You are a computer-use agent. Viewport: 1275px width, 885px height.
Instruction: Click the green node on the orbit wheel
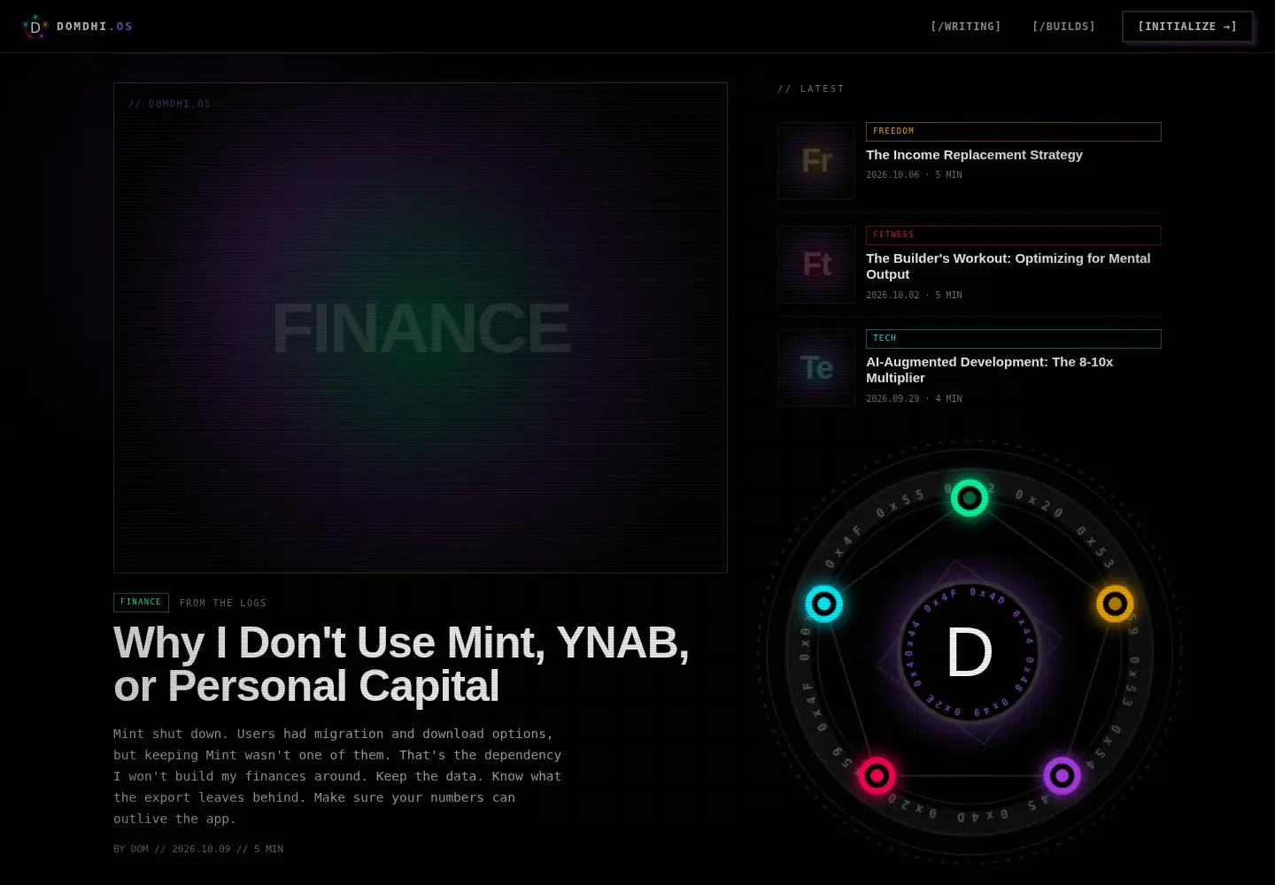(x=970, y=498)
